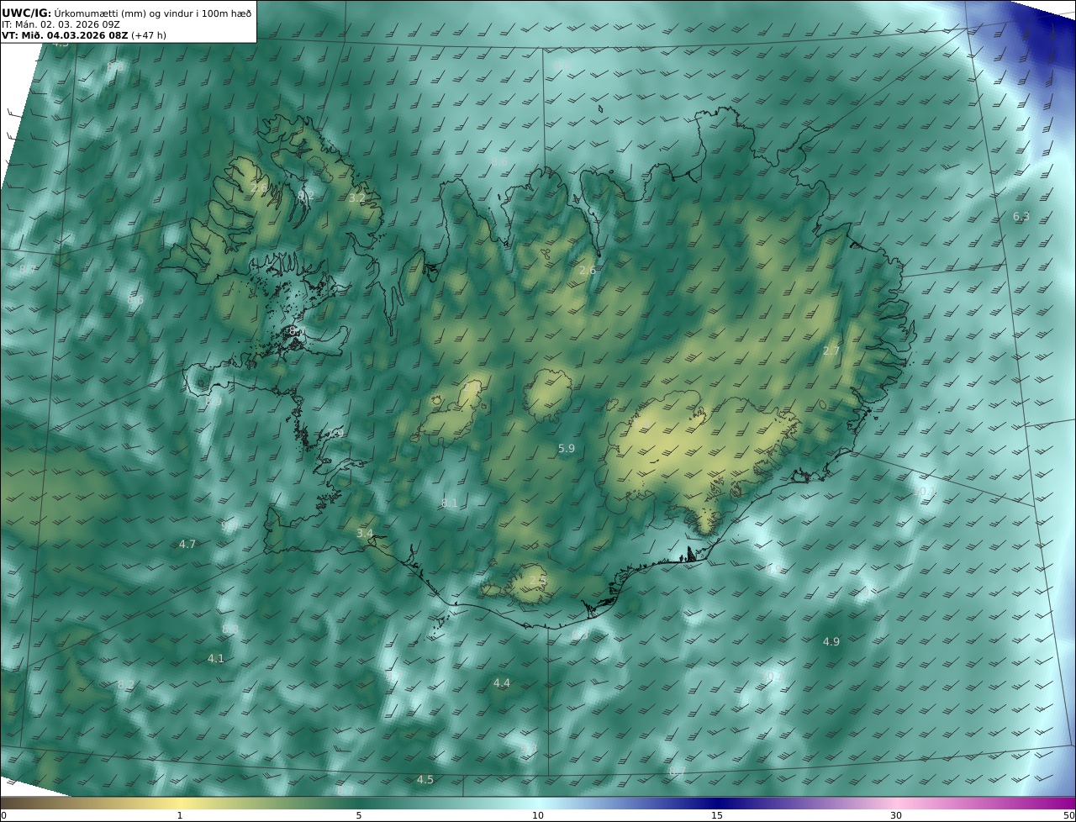Click the pale yellow segment of colorbar
The image size is (1076, 822).
point(179,803)
